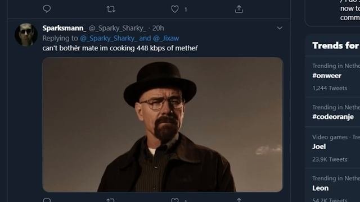Share the top tweet via the share icon

point(238,9)
